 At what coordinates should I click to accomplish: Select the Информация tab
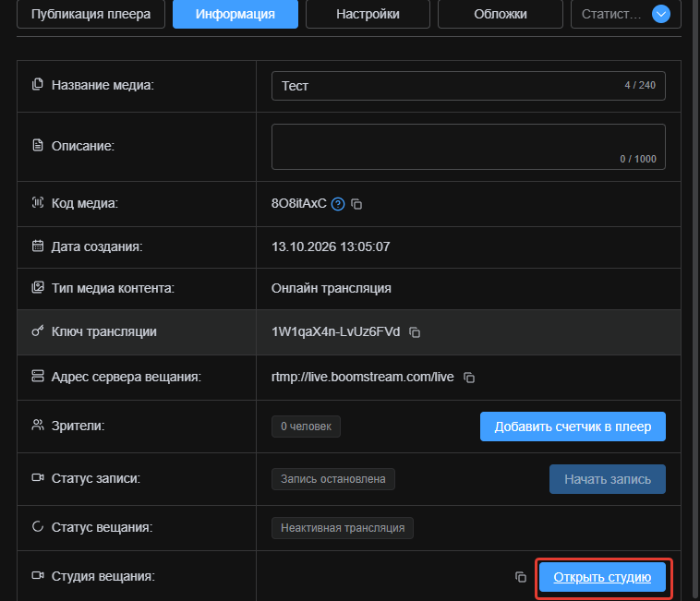(x=235, y=14)
